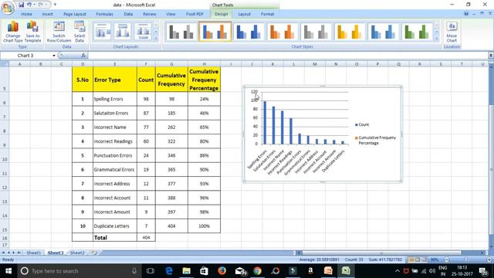Screen dimensions: 494x278
Task: Open the View ribbon tab
Action: pos(171,14)
